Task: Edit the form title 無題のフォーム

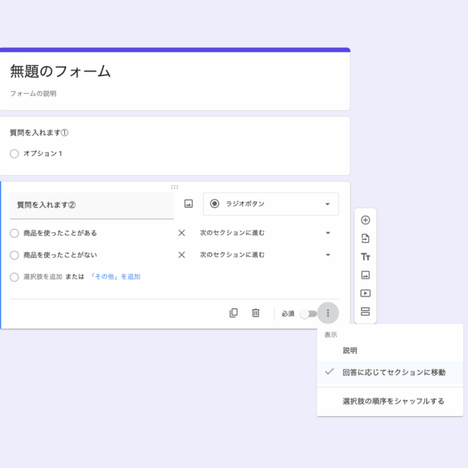Action: click(60, 72)
